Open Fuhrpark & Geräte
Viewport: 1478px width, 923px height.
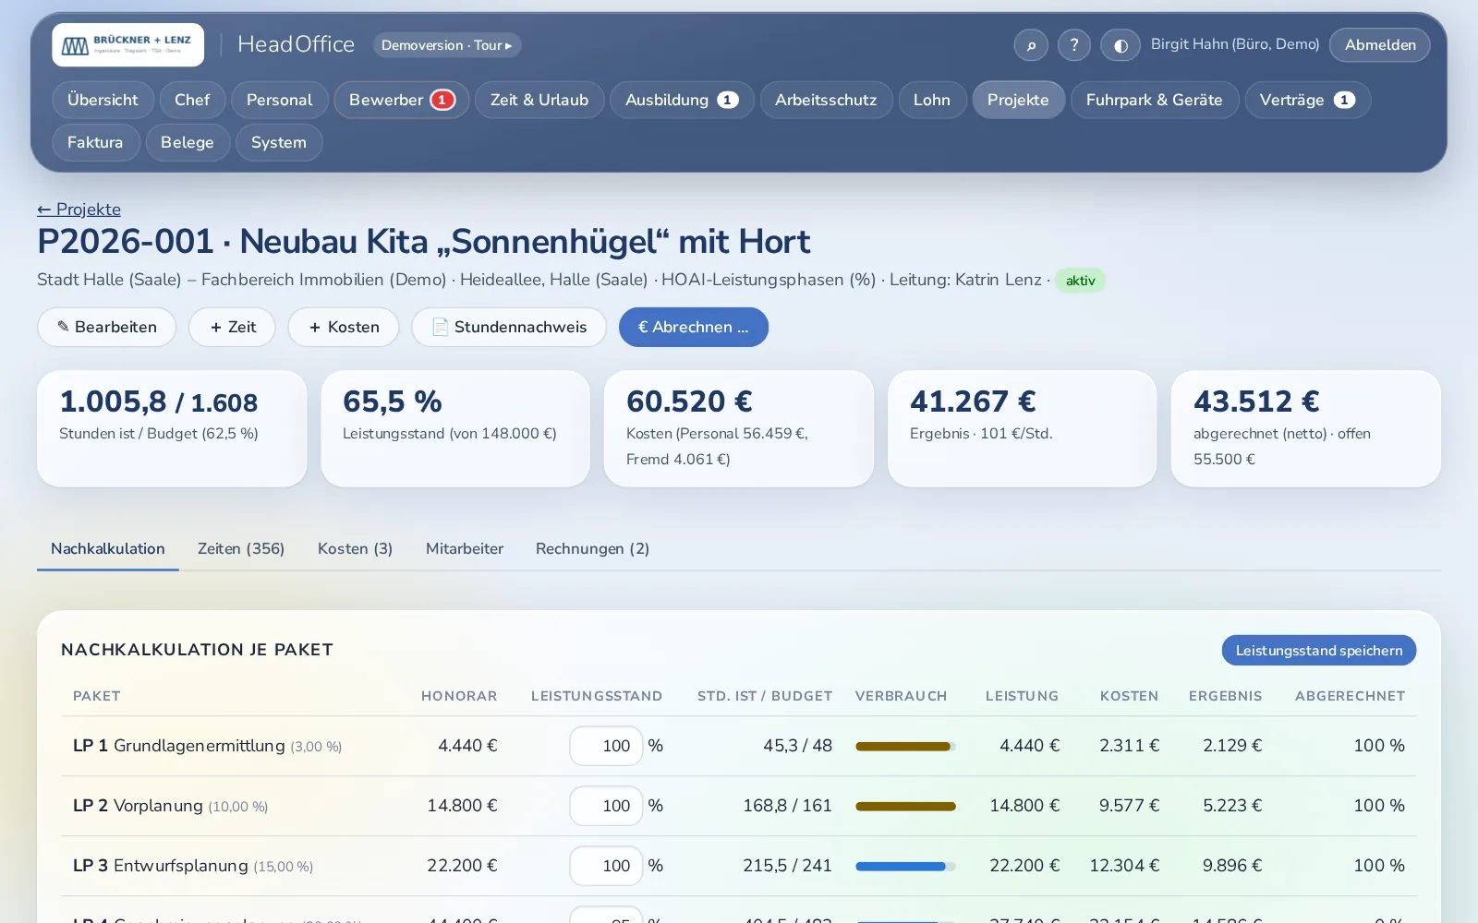pos(1155,100)
